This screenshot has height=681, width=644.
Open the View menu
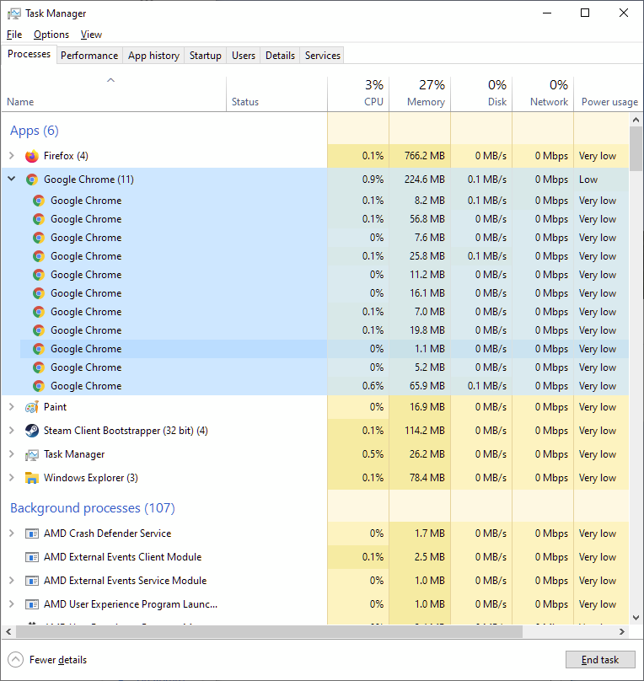point(91,35)
